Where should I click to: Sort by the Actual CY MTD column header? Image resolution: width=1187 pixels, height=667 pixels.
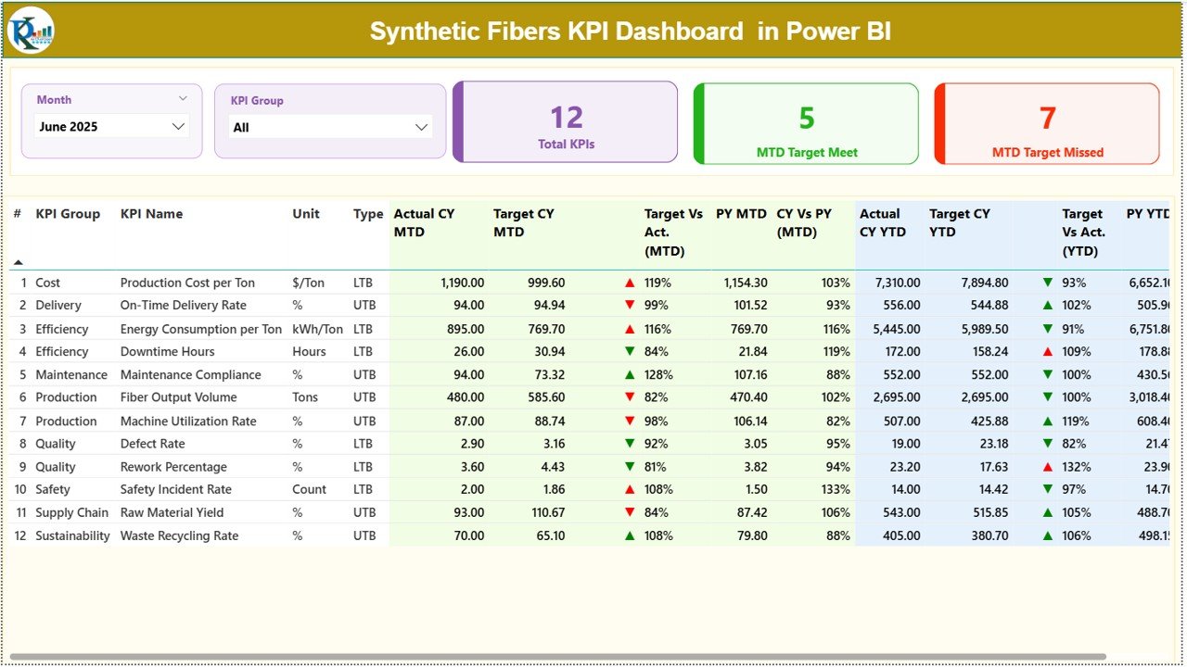(x=423, y=222)
